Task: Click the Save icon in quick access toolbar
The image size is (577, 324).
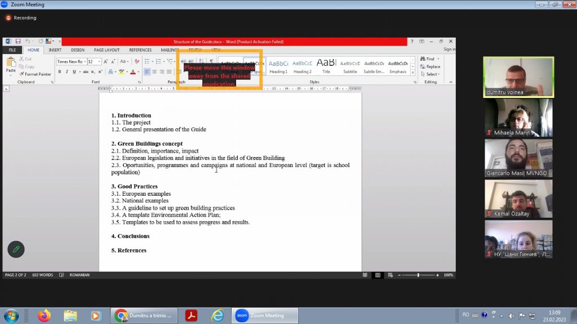Action: (18, 42)
